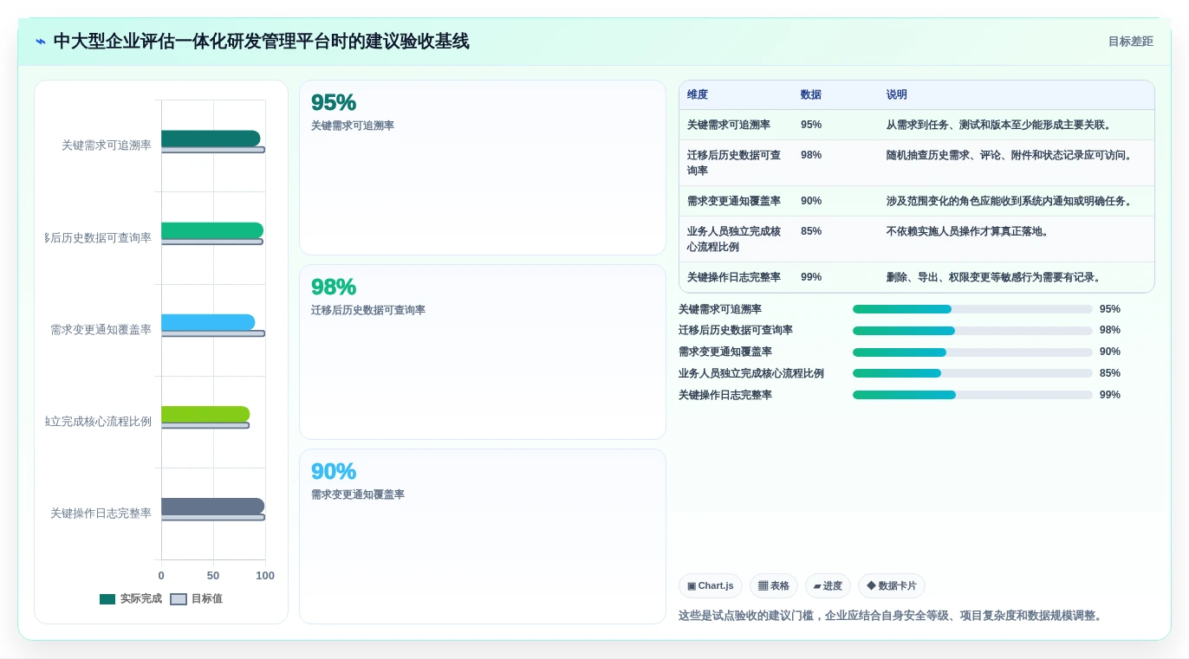Click the 关键操作日志完整率 chart axis label
The image size is (1189, 659).
click(x=101, y=514)
